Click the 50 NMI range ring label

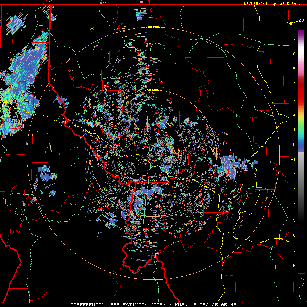pyautogui.click(x=153, y=90)
